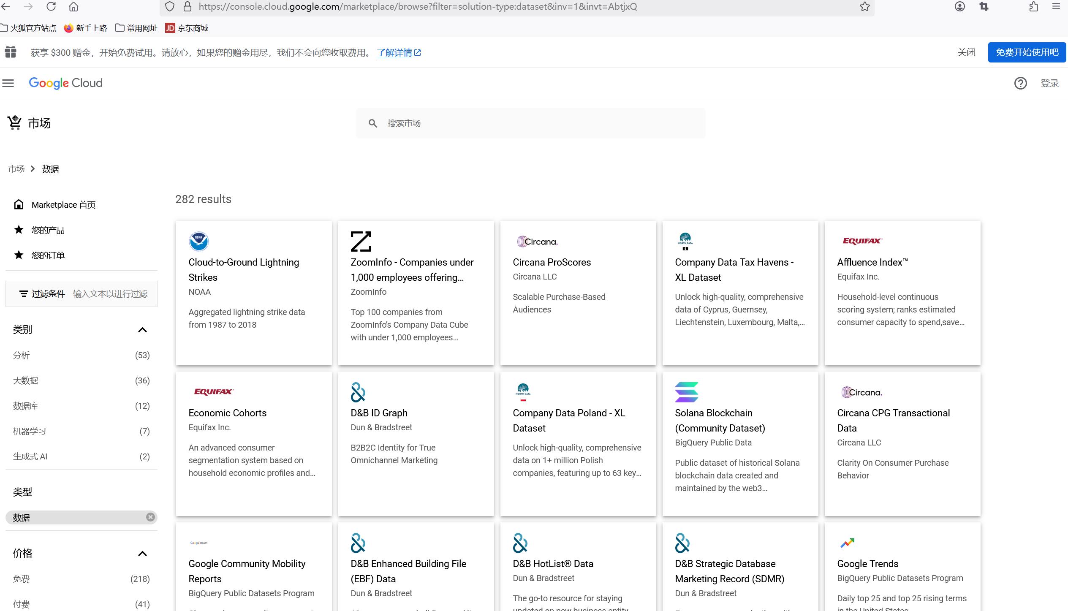This screenshot has width=1068, height=611.
Task: Open Circana CPG Transactional Data title
Action: coord(894,421)
